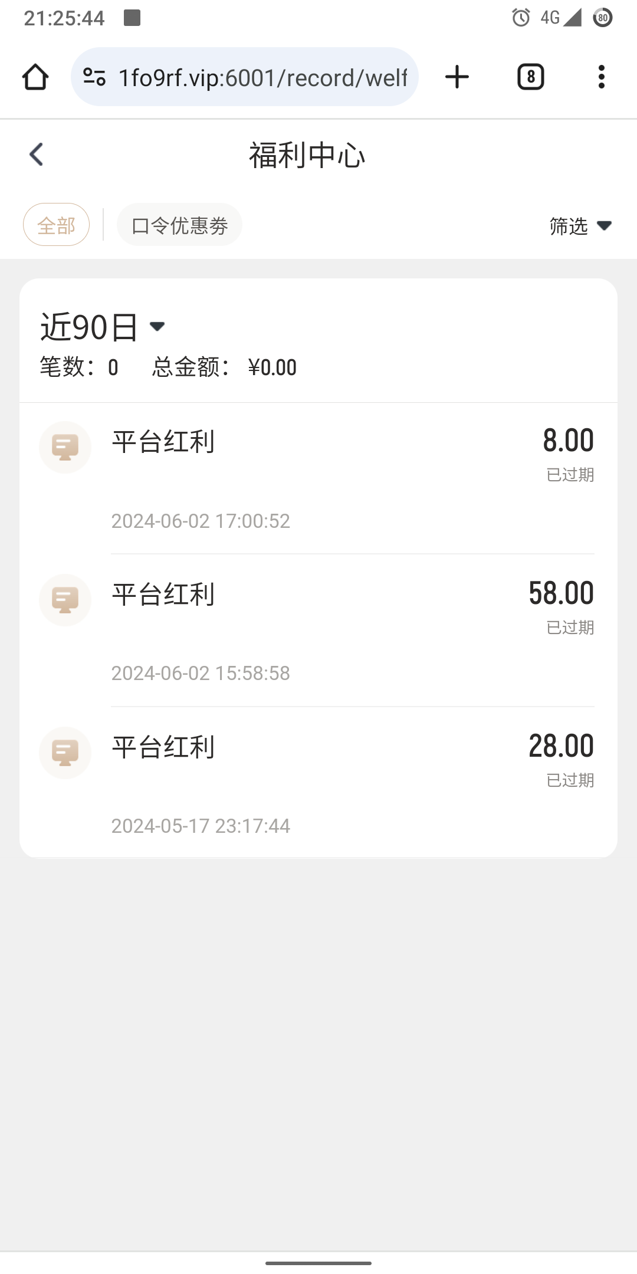Tap icon of 58.00 platform bonus entry
This screenshot has width=637, height=1274.
(65, 600)
